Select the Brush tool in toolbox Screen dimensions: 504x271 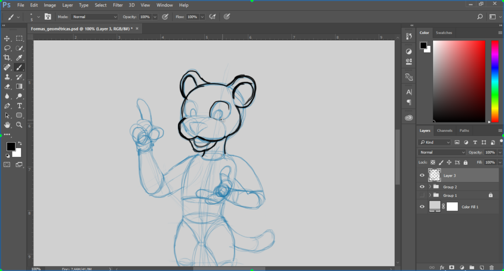point(19,67)
